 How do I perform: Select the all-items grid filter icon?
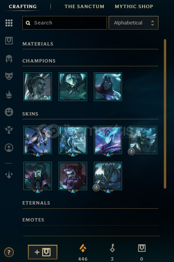9,23
